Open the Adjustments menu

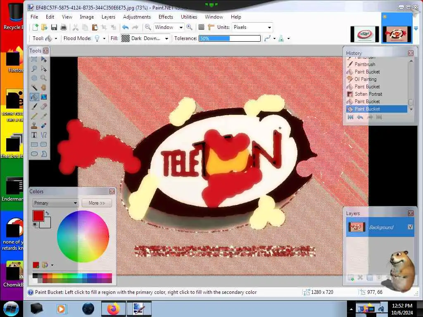[x=137, y=17]
